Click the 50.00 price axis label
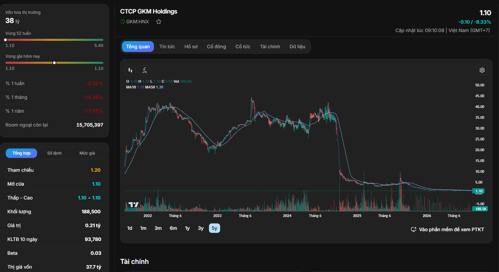This screenshot has width=499, height=272. coord(480,85)
